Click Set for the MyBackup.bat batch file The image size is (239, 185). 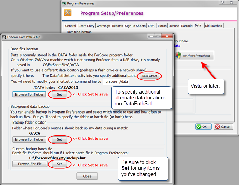[x=60, y=164]
